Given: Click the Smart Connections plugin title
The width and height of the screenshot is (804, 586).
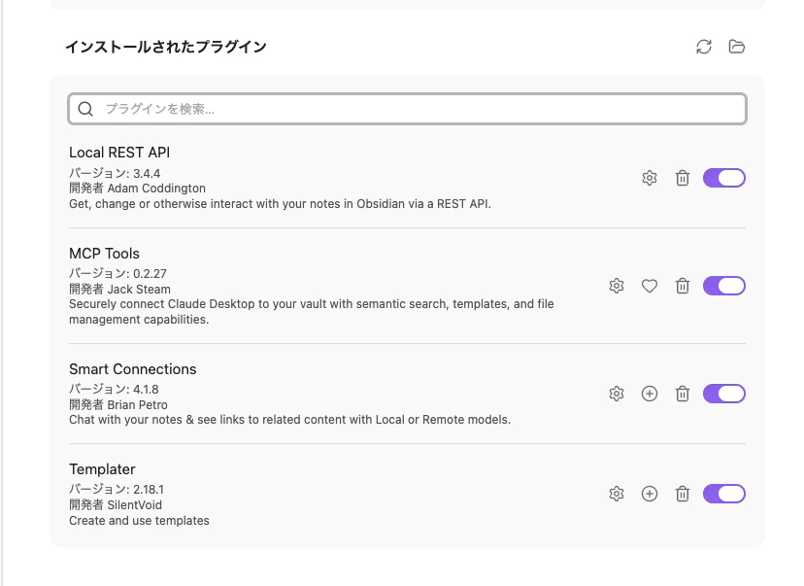Looking at the screenshot, I should tap(133, 369).
